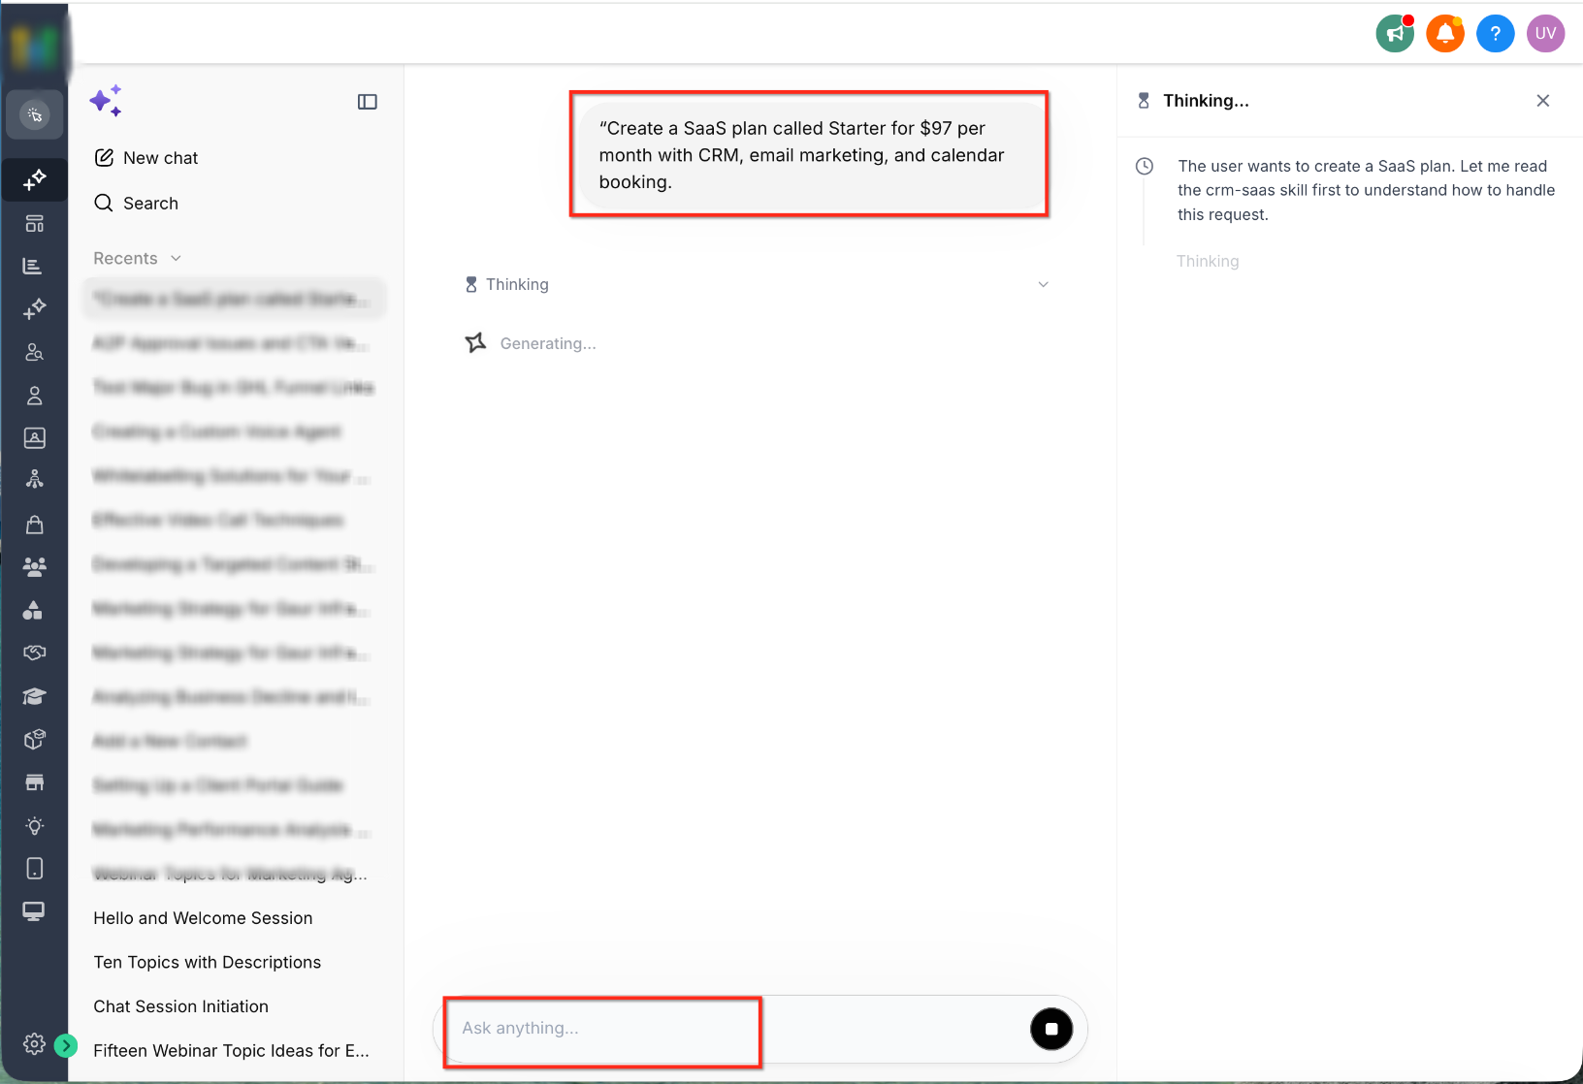This screenshot has height=1084, width=1583.
Task: Toggle the chat list side panel icon
Action: 368,102
